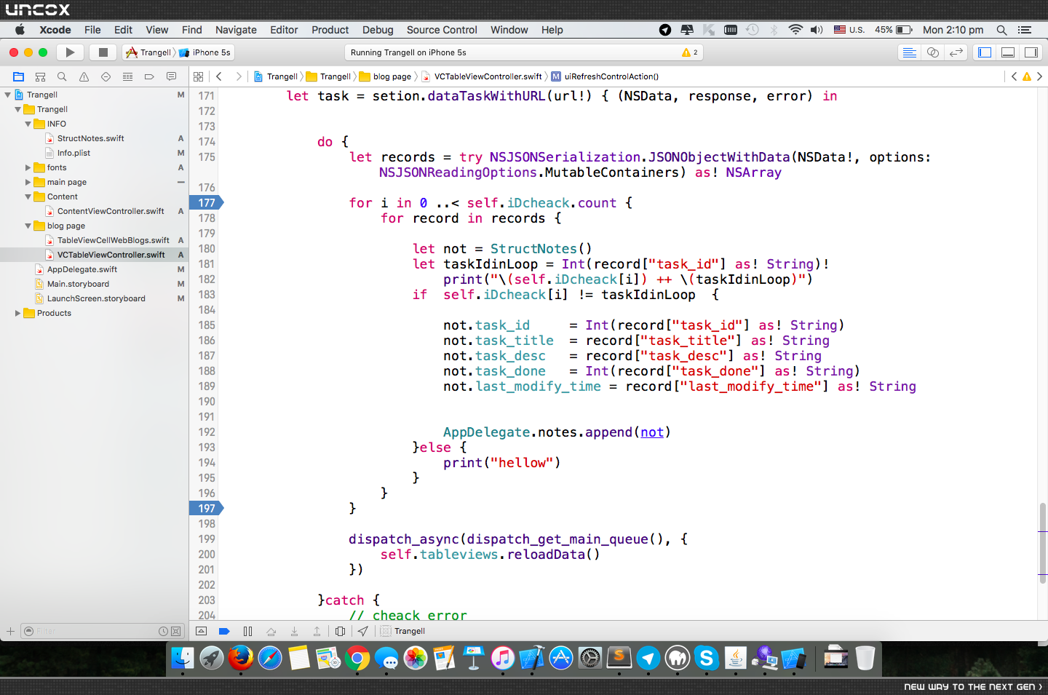Image resolution: width=1048 pixels, height=695 pixels.
Task: Expand the fonts group
Action: [x=28, y=167]
